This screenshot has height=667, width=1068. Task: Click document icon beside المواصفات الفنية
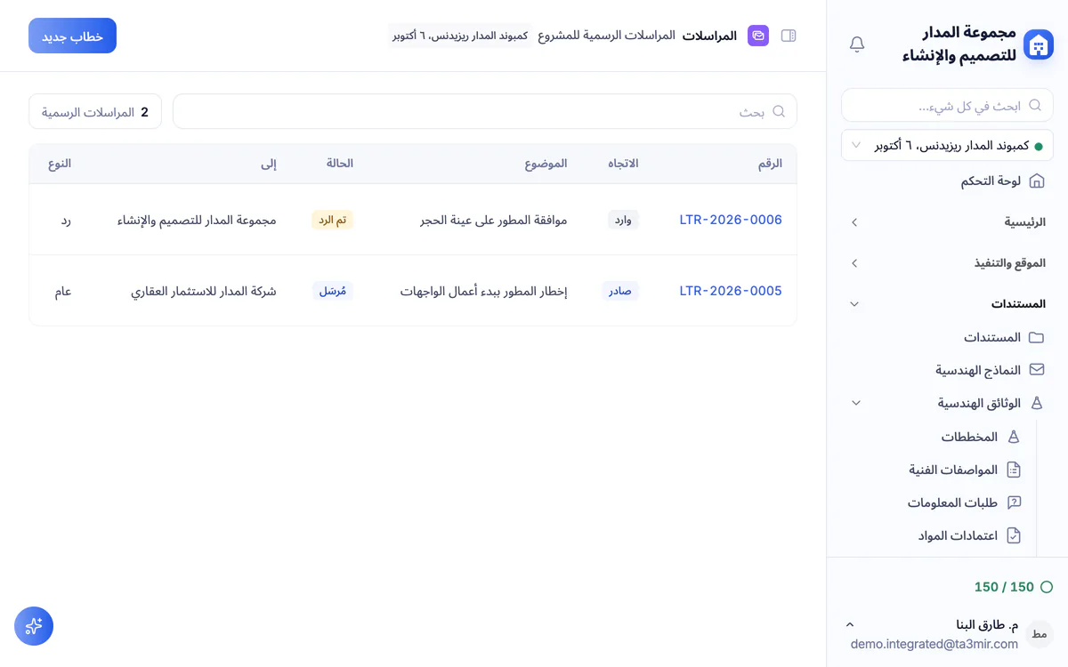click(x=1013, y=470)
